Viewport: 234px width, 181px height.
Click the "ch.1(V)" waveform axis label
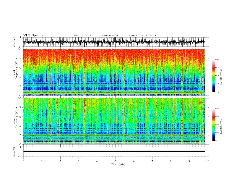click(x=14, y=42)
